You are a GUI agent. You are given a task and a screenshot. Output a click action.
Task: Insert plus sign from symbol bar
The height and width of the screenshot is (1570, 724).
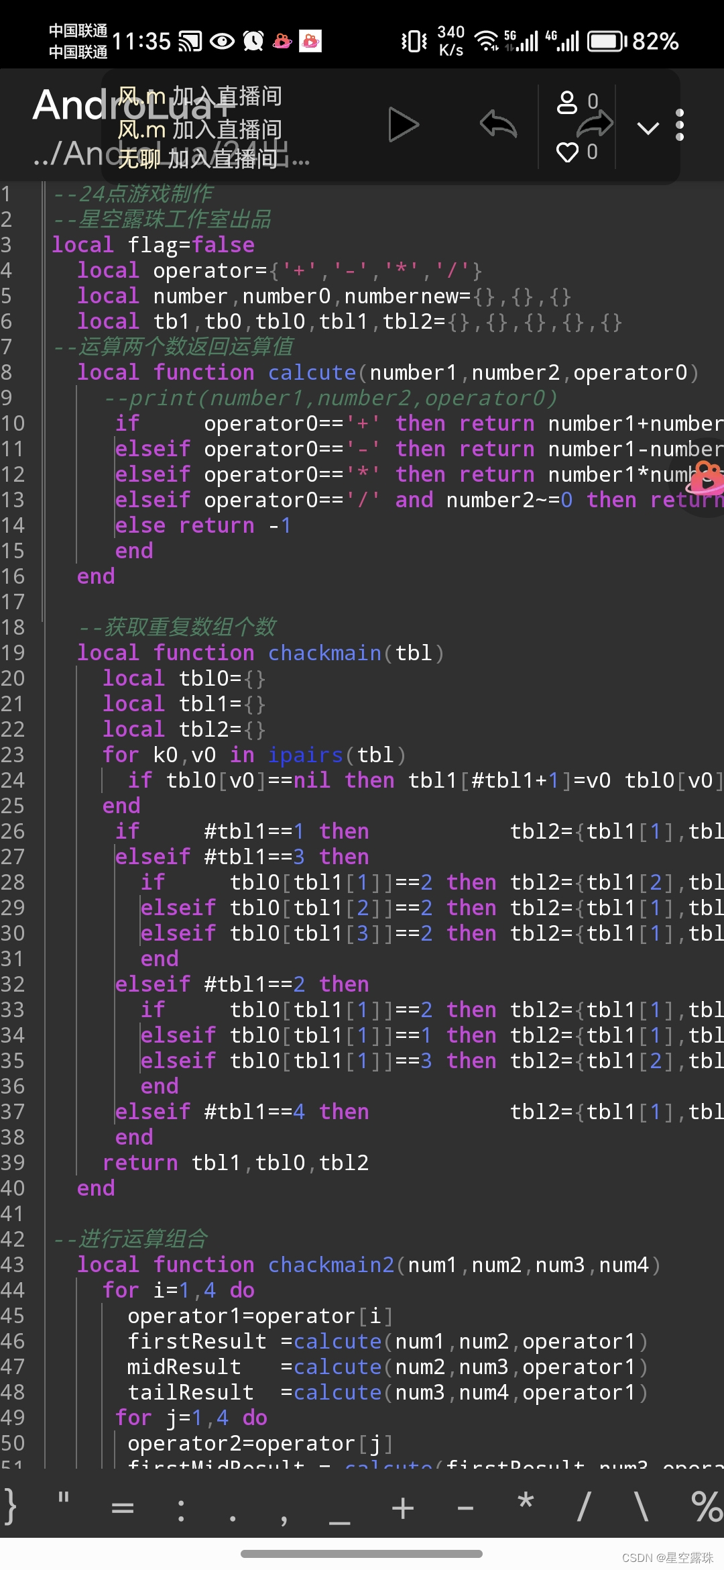(x=403, y=1508)
